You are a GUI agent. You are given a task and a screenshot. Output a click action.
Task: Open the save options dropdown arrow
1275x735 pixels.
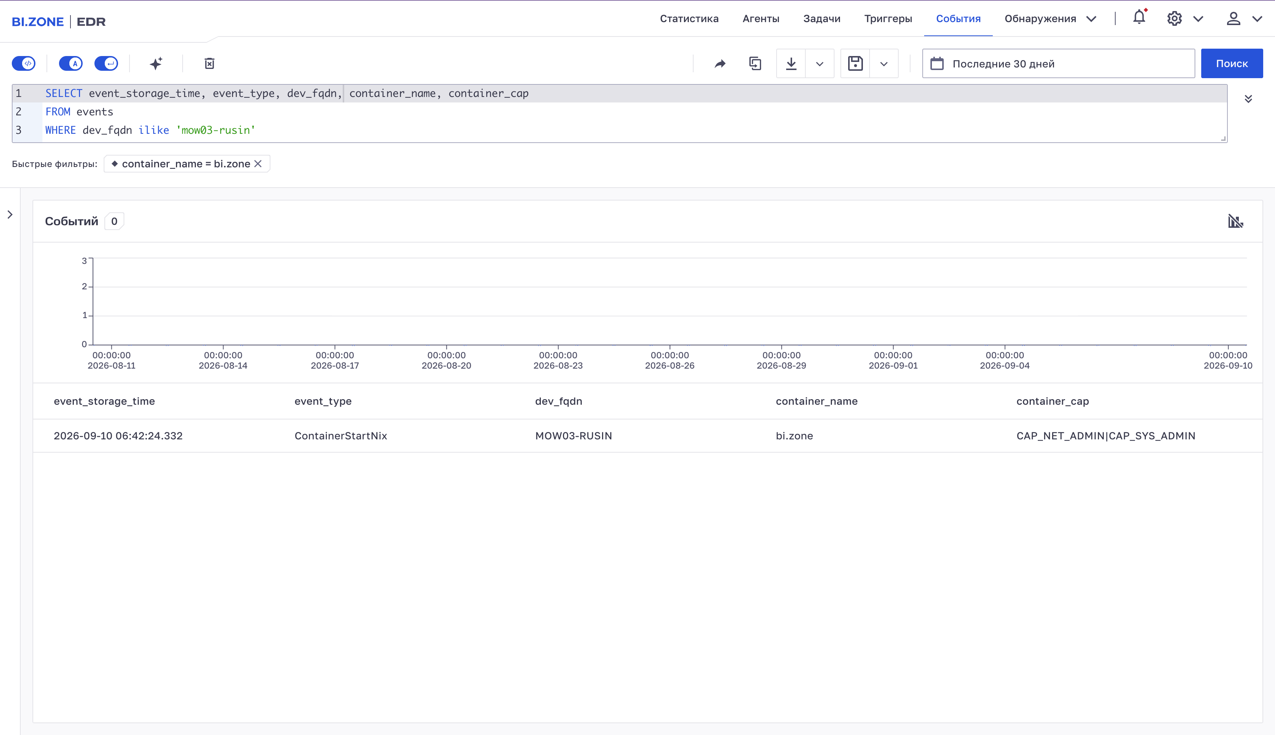point(884,64)
